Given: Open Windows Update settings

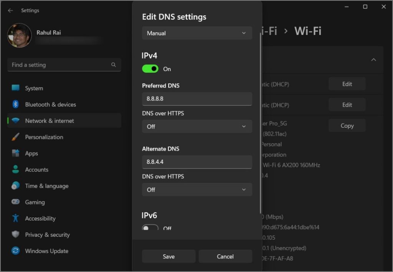Looking at the screenshot, I should (64, 251).
